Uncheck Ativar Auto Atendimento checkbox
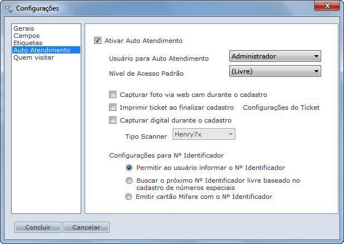This screenshot has height=244, width=344. 99,41
